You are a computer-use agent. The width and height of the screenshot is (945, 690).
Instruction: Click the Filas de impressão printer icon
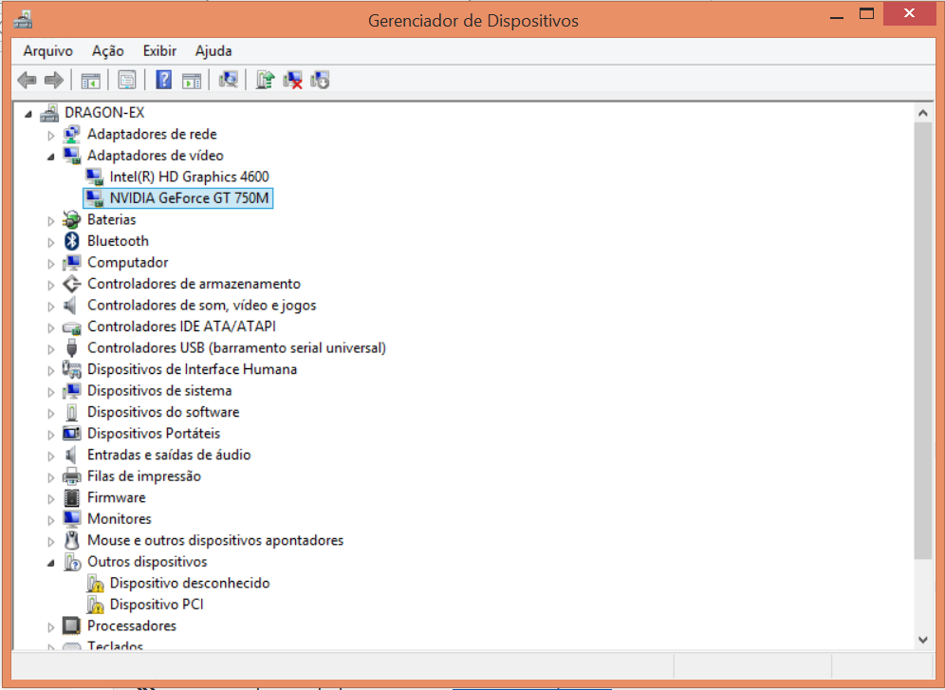72,476
